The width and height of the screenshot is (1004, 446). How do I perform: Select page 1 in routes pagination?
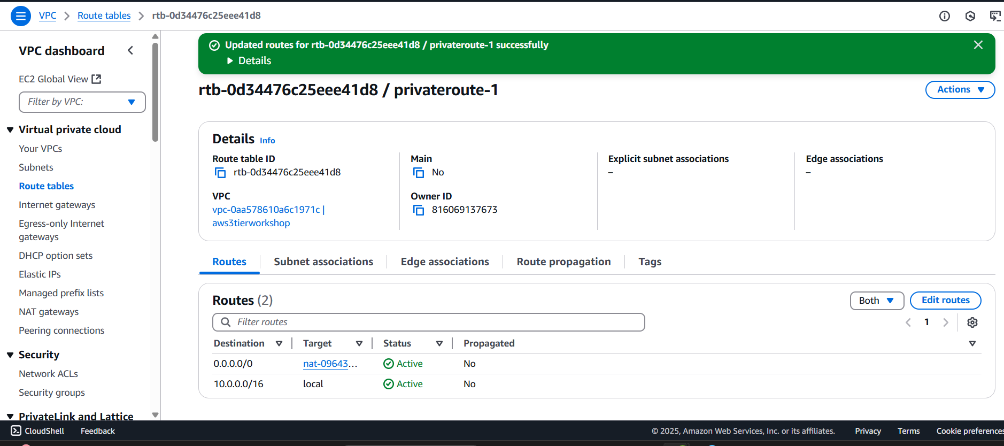[927, 322]
